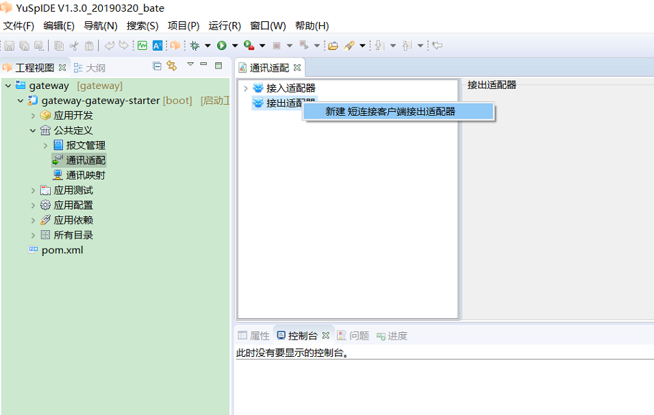Select 通讯映射 in the project tree
The image size is (654, 415).
[x=86, y=175]
